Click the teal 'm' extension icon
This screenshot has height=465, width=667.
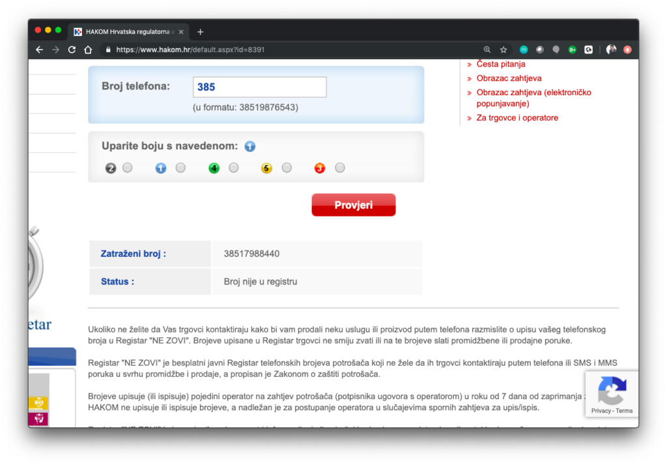(x=524, y=50)
